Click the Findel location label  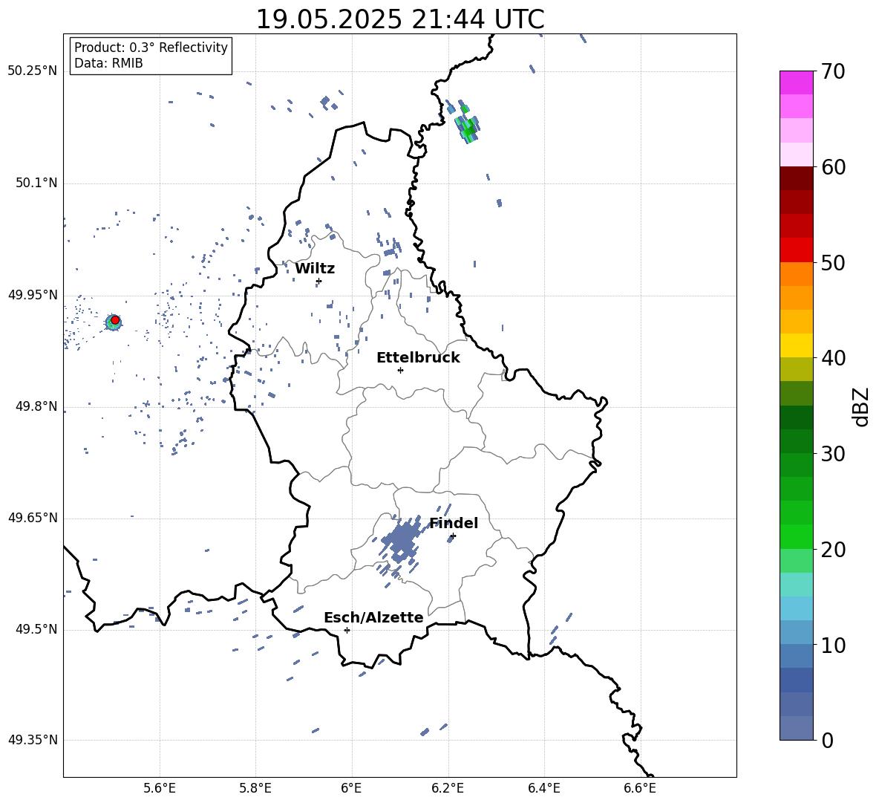pyautogui.click(x=454, y=523)
